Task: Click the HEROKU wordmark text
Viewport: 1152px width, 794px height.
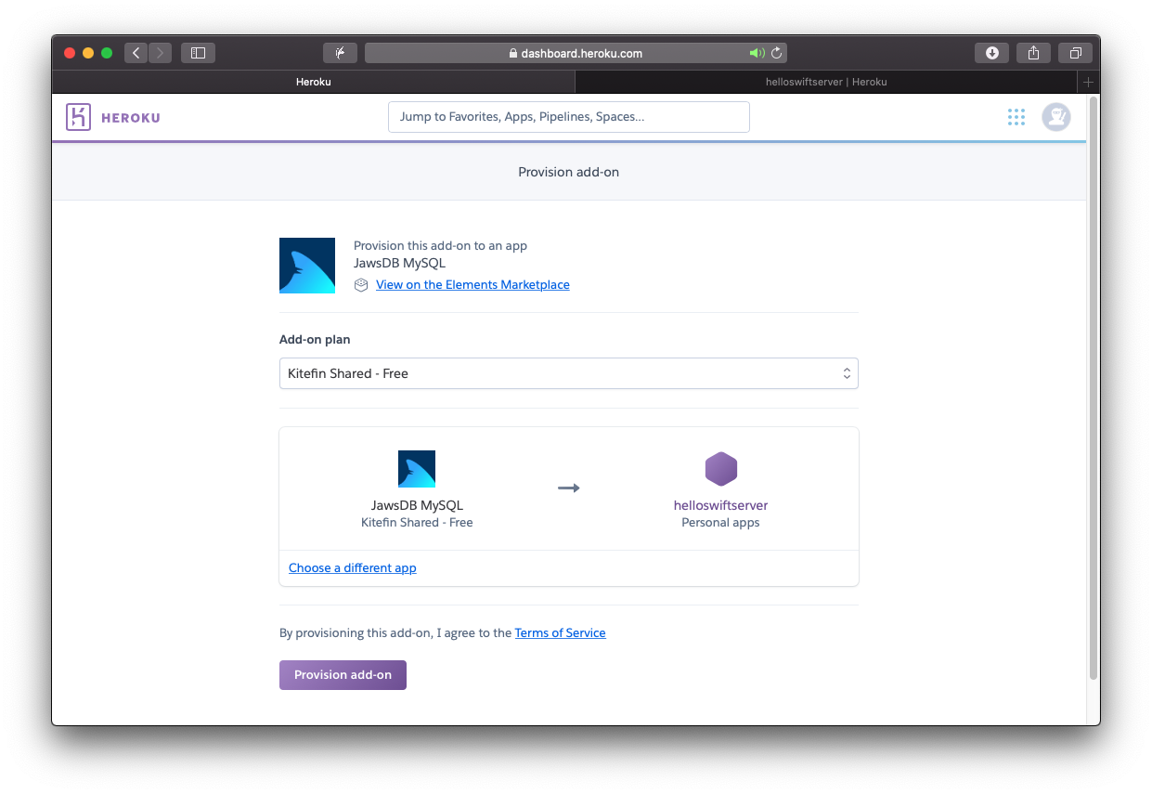Action: tap(130, 118)
